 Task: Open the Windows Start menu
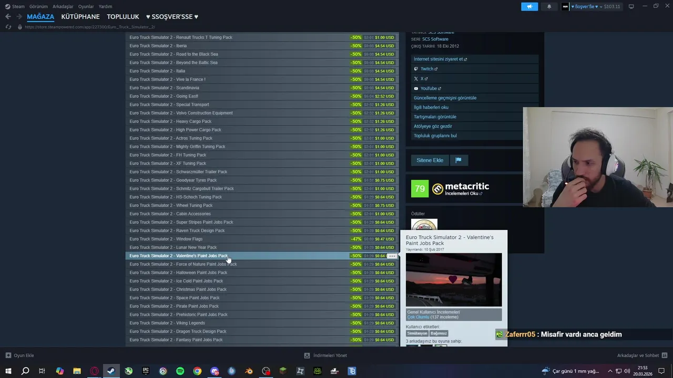click(x=8, y=371)
